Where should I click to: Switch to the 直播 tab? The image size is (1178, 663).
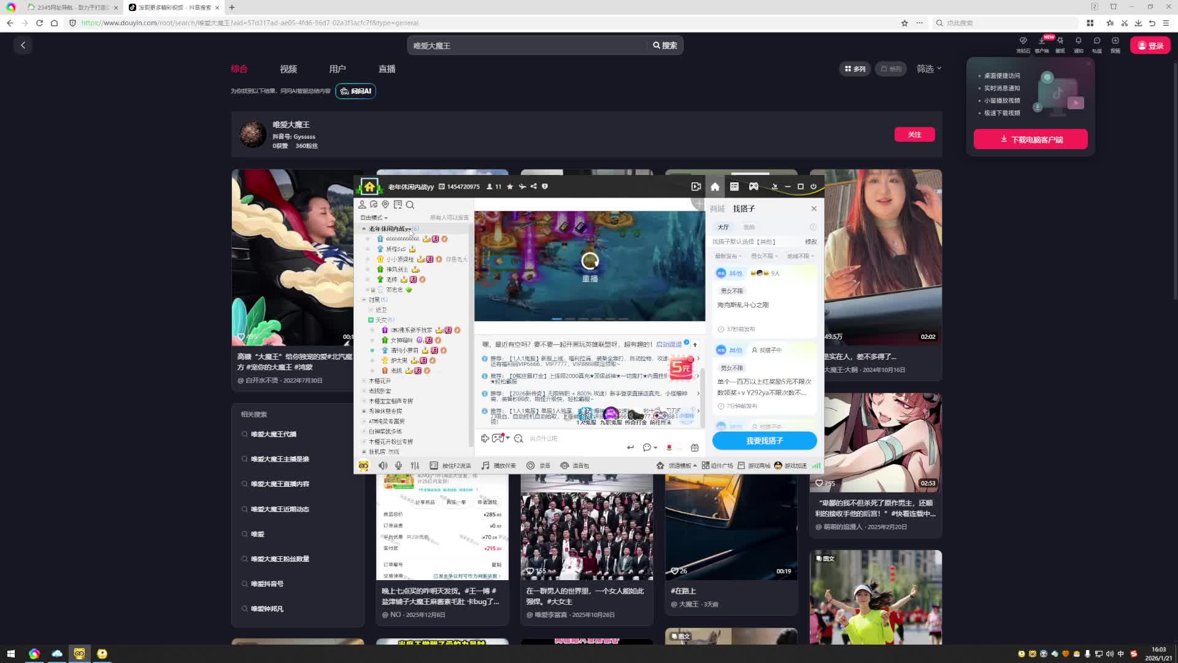387,69
